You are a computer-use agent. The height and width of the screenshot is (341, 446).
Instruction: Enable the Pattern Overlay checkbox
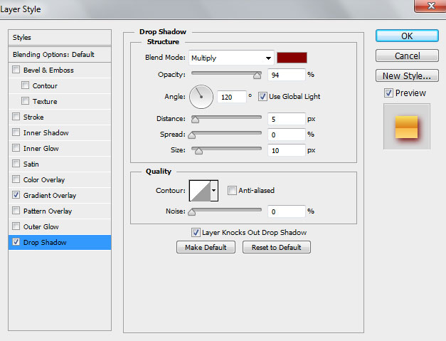coord(16,211)
